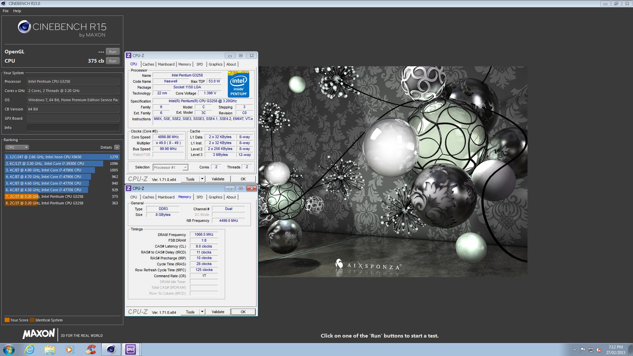The width and height of the screenshot is (633, 356).
Task: Select Pentium G3258 score 363 row
Action: (62, 203)
